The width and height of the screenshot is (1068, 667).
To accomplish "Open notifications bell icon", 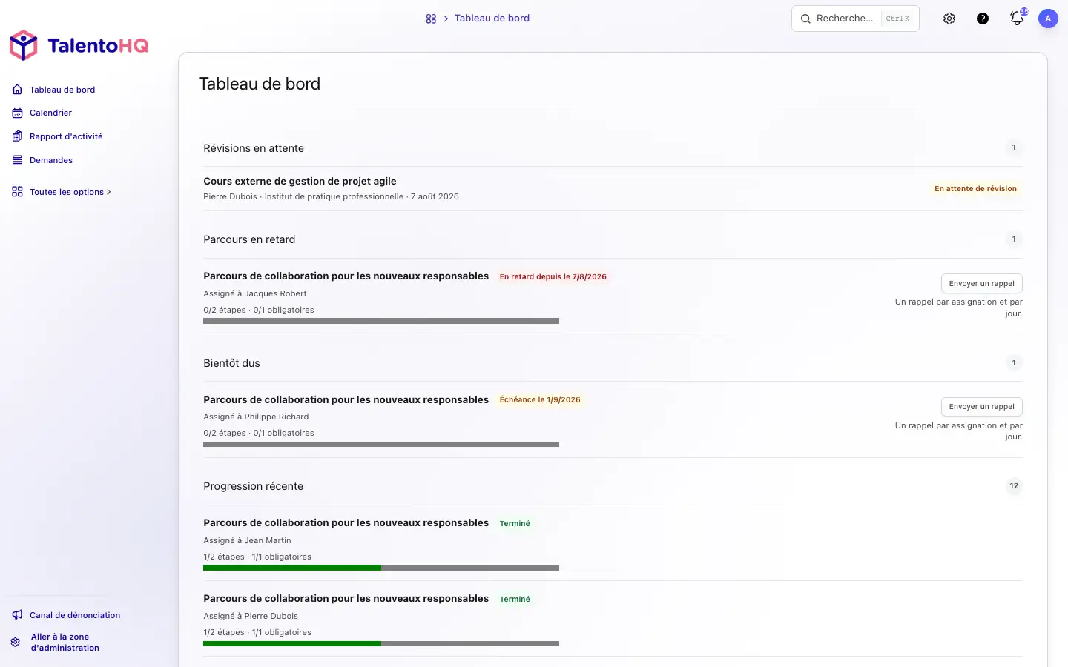I will (x=1017, y=19).
